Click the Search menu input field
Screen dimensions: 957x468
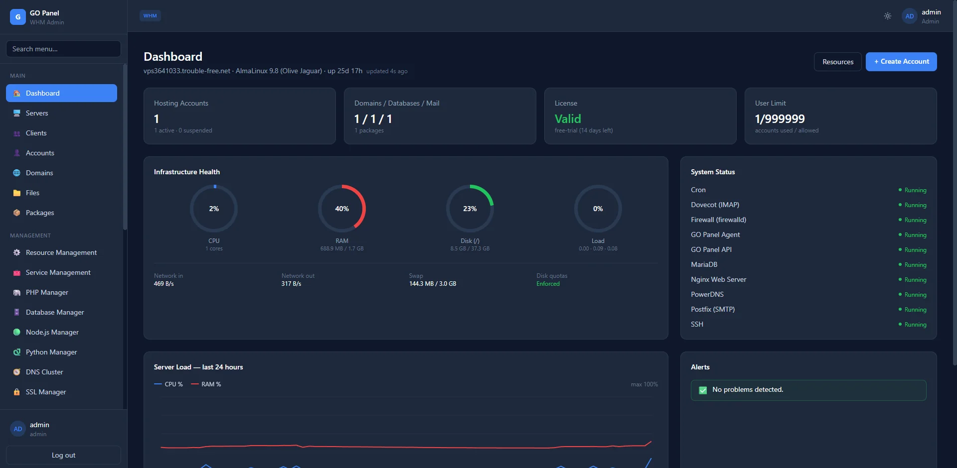(x=63, y=49)
